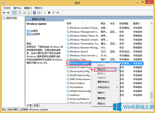The width and height of the screenshot is (155, 113).
Task: Click the Restart service toolbar icon
Action: click(x=58, y=13)
